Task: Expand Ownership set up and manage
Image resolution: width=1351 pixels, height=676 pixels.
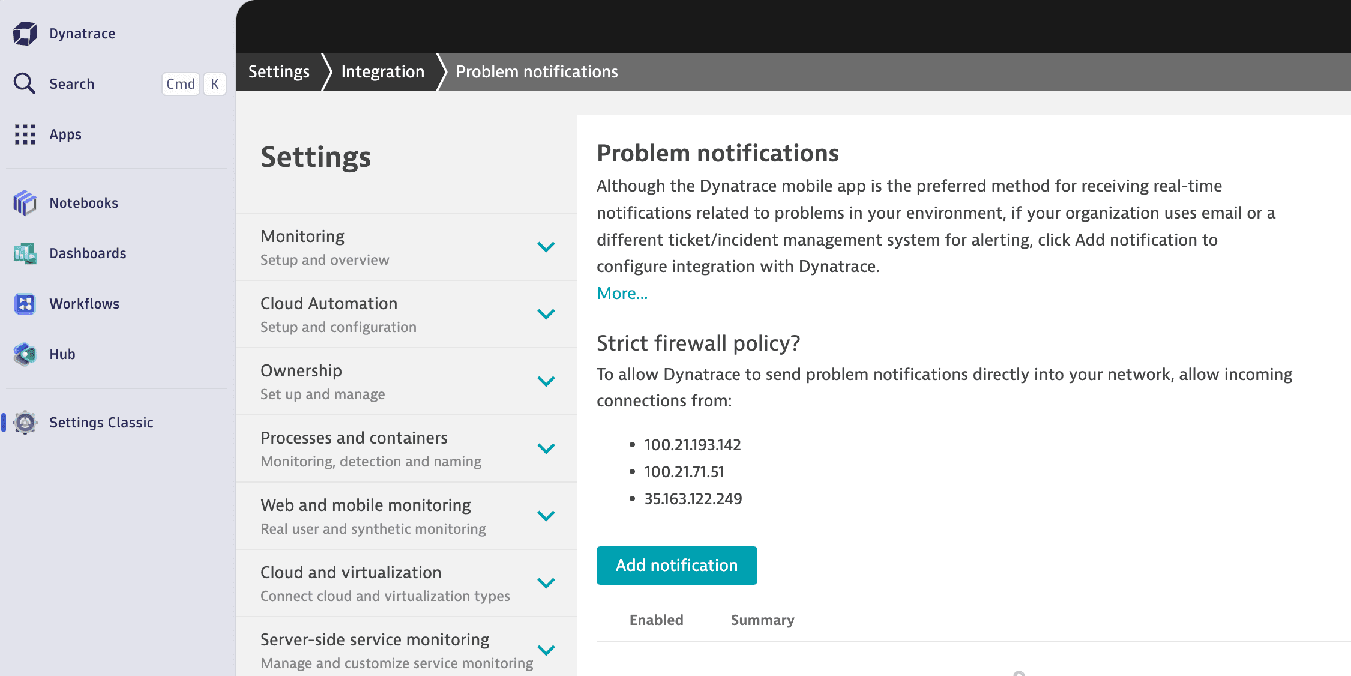Action: 546,382
